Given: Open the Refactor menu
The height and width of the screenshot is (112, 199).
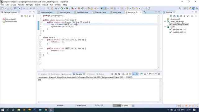Looking at the screenshot, I should 21,5.
